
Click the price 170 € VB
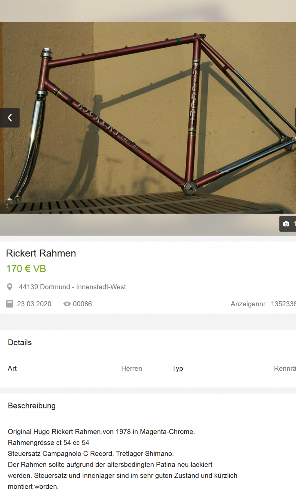click(x=26, y=269)
